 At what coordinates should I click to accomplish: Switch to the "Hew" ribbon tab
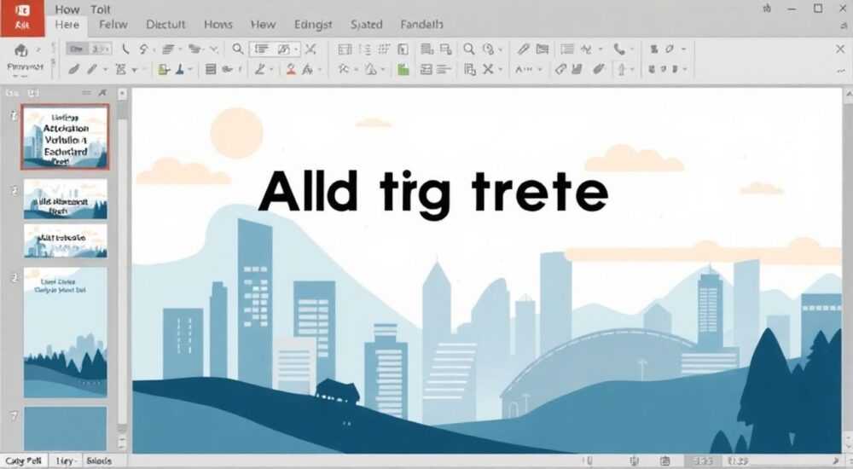263,25
